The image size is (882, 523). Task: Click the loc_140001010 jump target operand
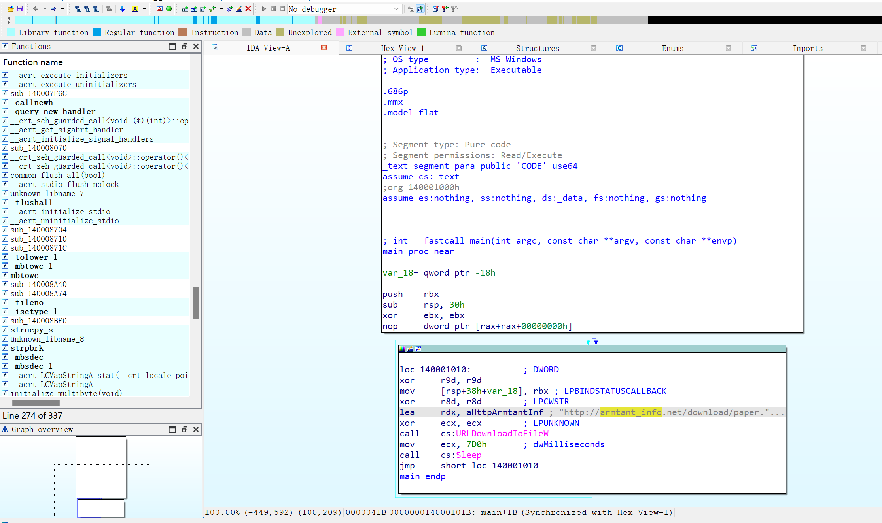coord(505,466)
